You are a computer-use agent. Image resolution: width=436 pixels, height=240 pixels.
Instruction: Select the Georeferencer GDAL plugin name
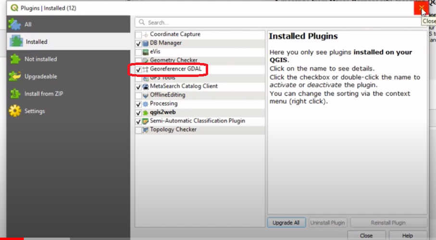click(176, 69)
